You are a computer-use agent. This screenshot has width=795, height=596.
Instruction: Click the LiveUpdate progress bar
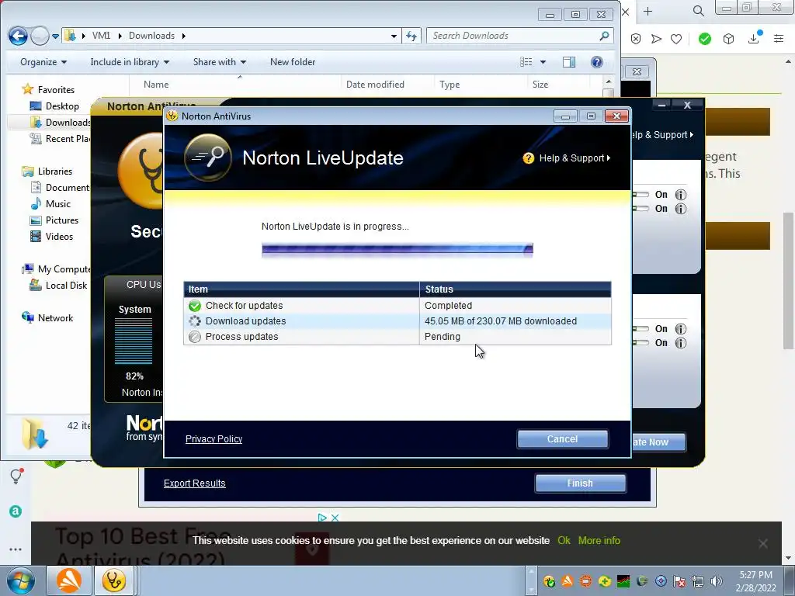coord(397,249)
